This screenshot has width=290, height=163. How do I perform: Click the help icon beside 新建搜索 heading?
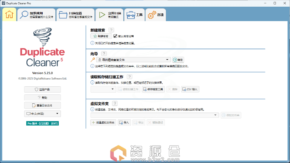[111, 30]
